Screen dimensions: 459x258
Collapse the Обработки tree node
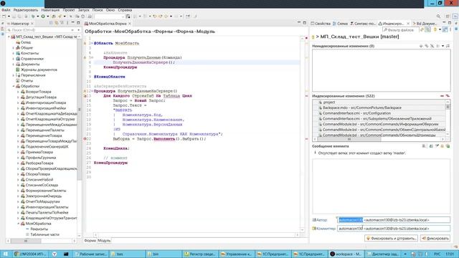point(13,86)
